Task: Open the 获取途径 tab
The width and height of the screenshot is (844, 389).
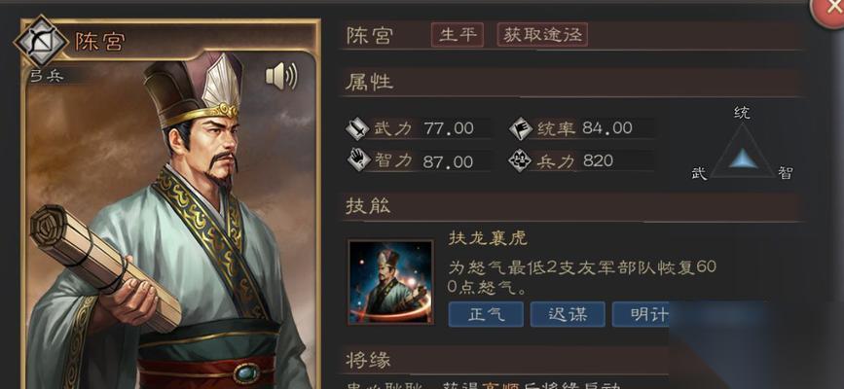Action: [542, 35]
